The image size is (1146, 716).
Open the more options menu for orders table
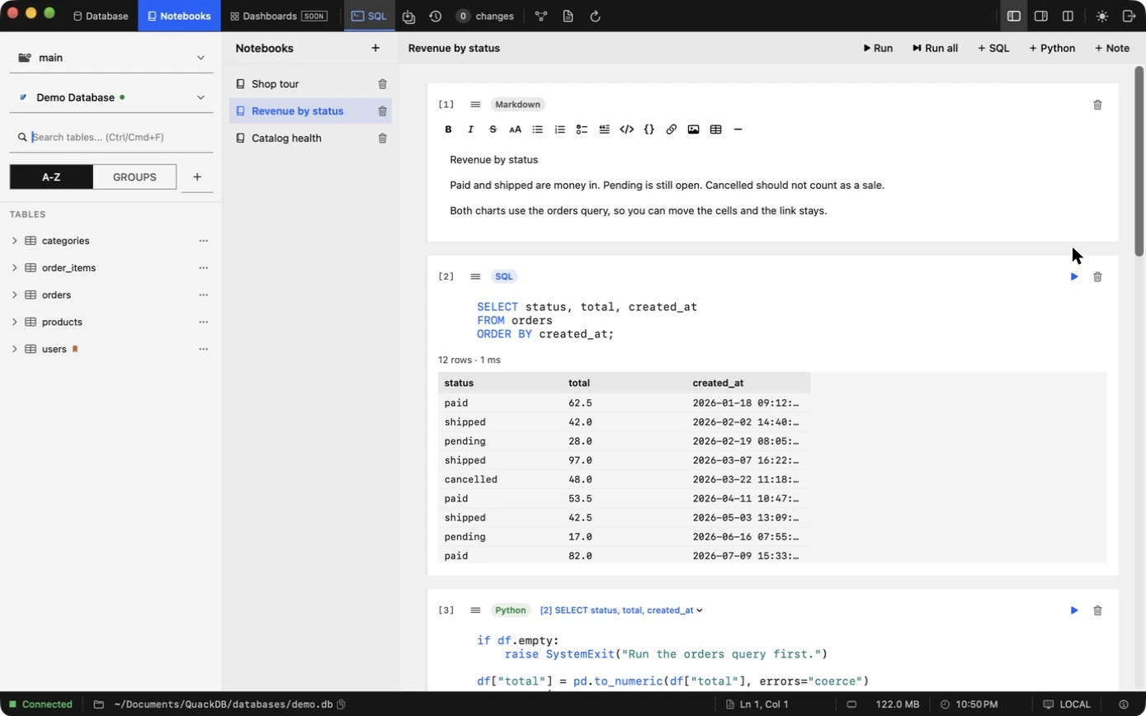click(x=203, y=295)
